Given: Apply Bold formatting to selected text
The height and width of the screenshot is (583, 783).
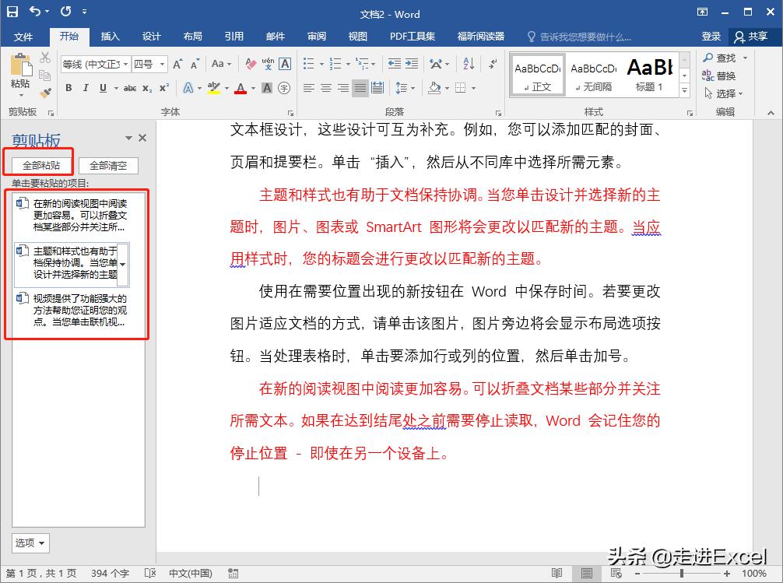Looking at the screenshot, I should pos(70,87).
